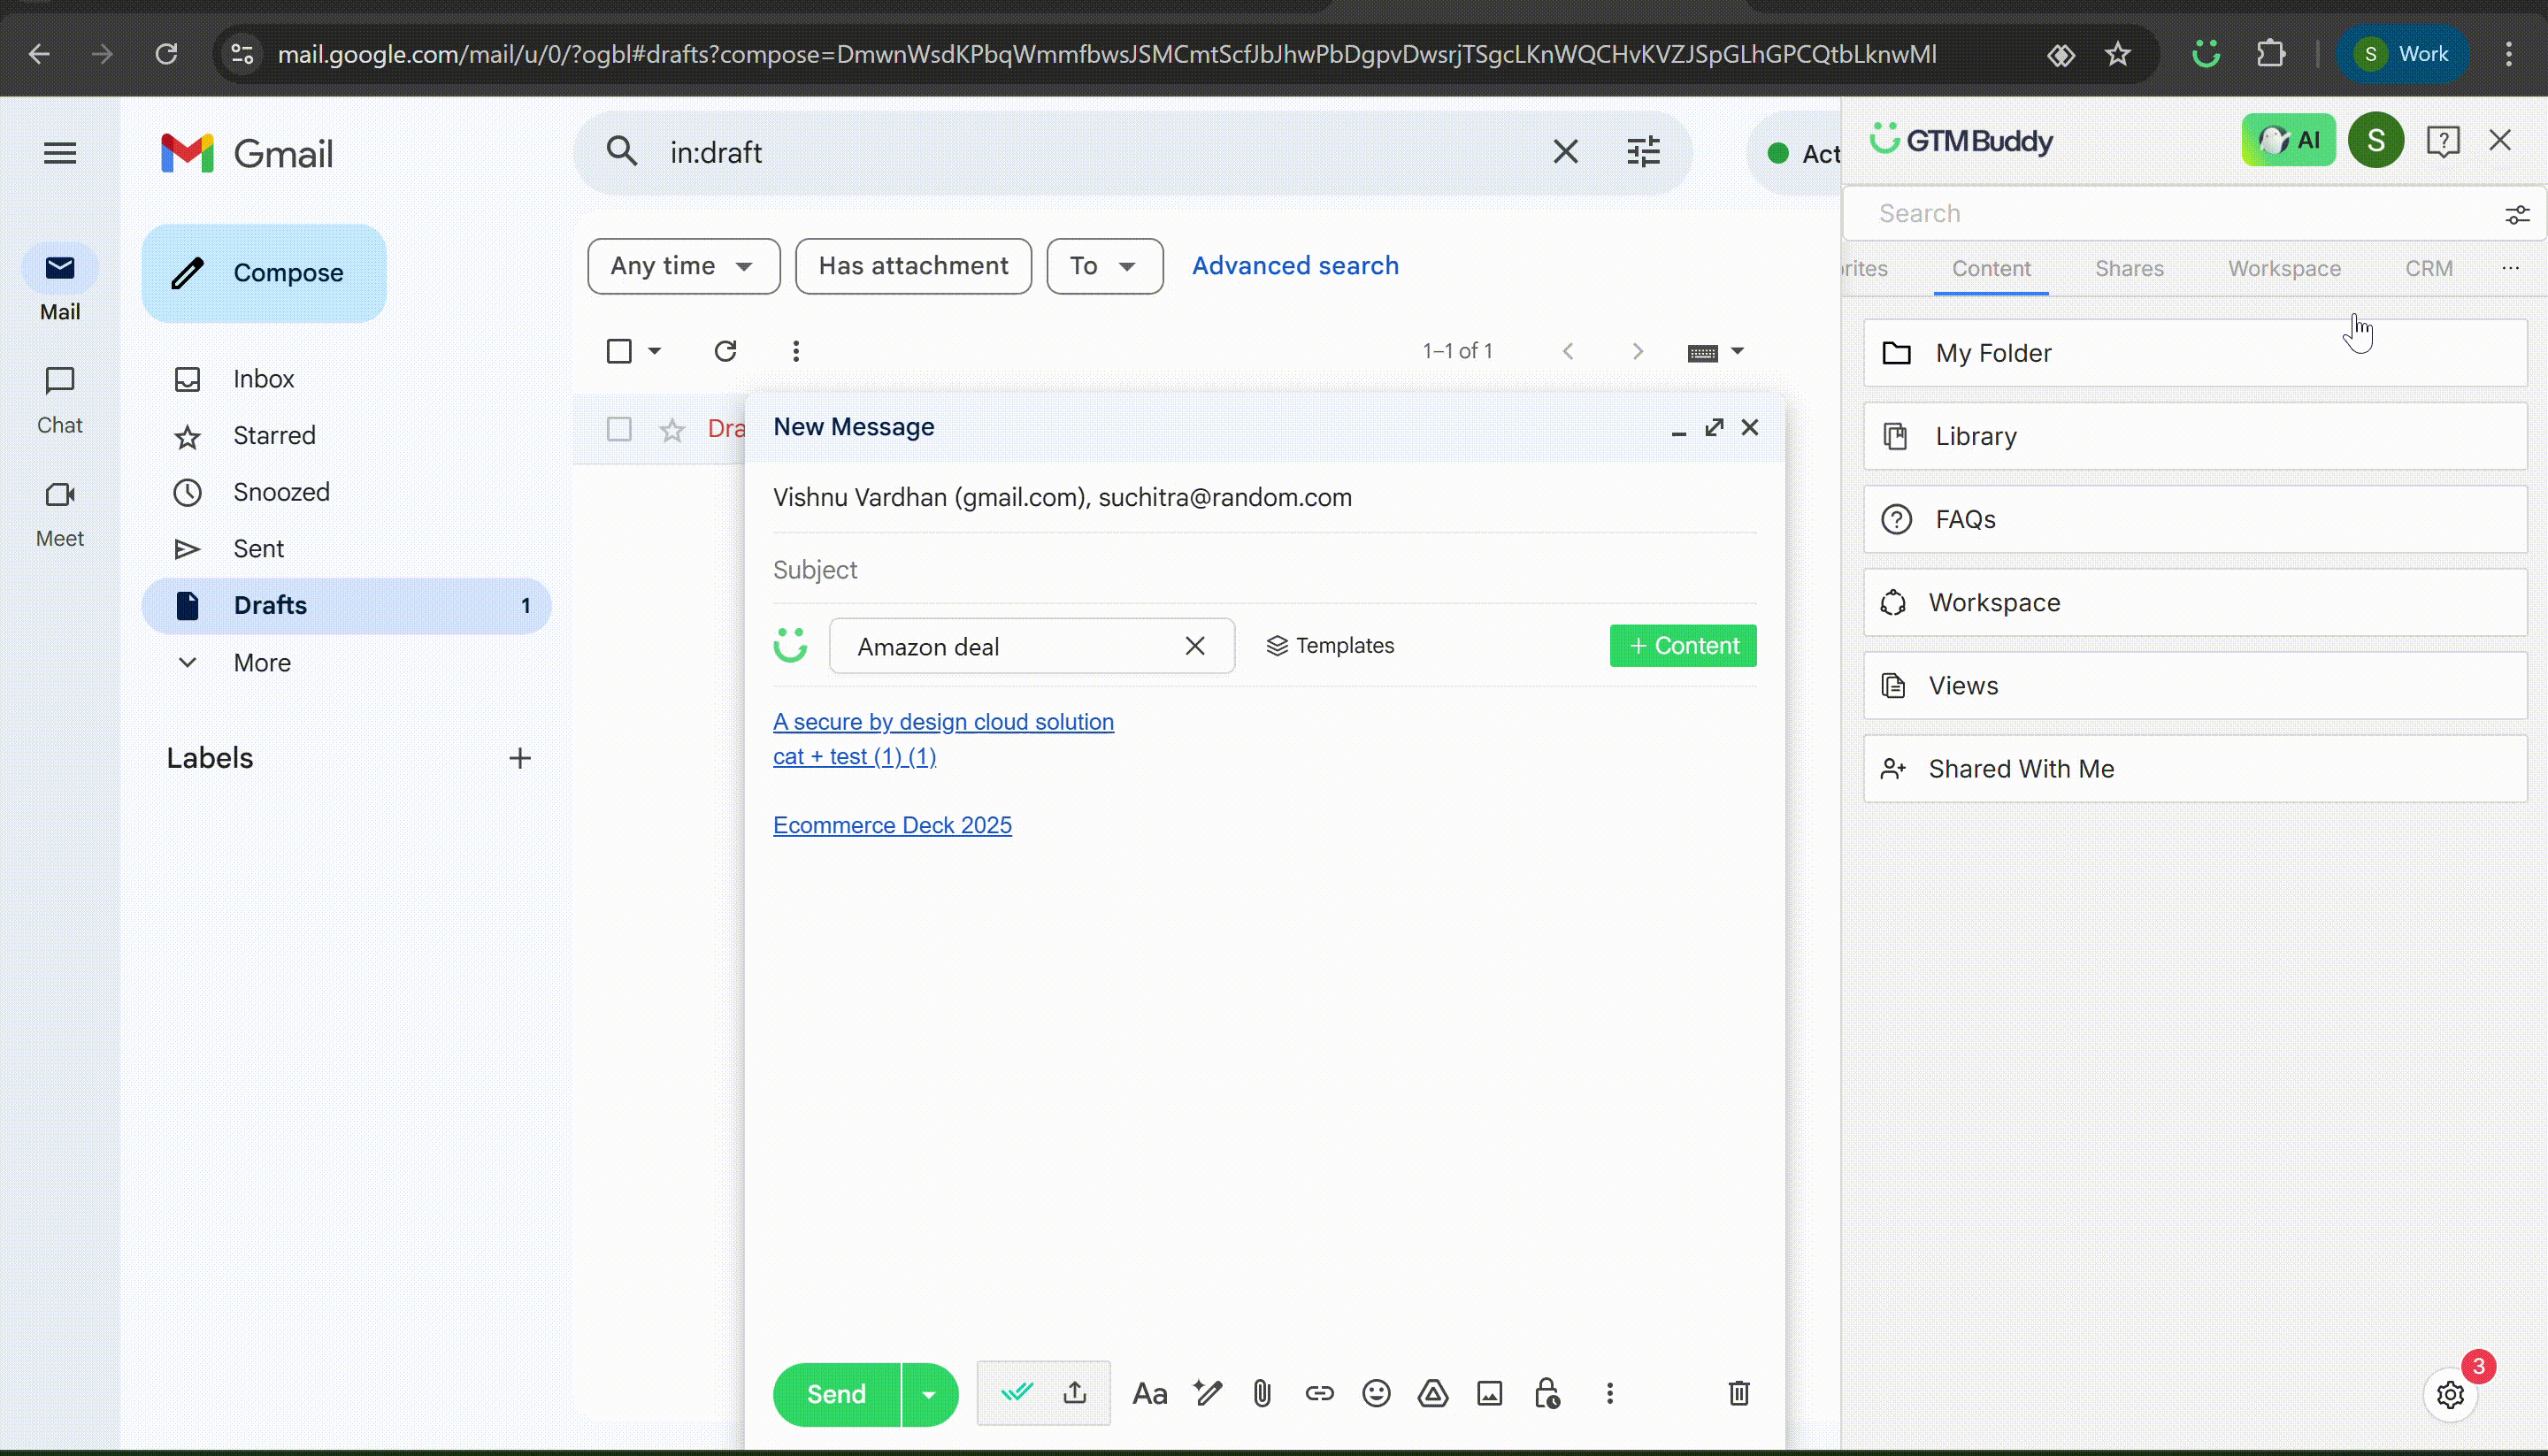Click the attach files paperclip icon
The image size is (2548, 1456).
[1262, 1393]
